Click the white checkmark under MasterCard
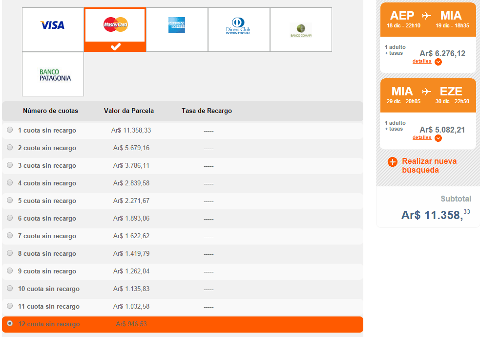480x337 pixels. pos(115,46)
